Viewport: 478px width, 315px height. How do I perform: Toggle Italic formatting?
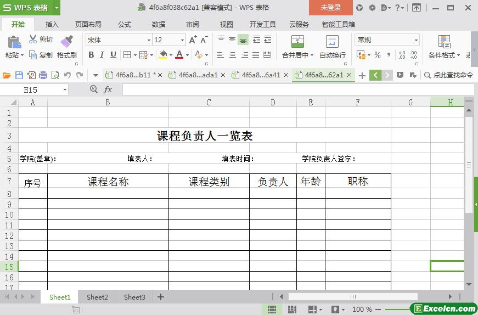102,55
